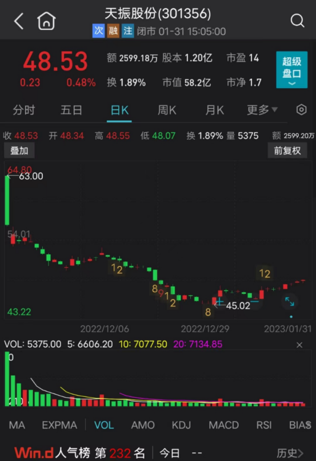The width and height of the screenshot is (316, 461).
Task: Open search with the magnifier icon
Action: [x=297, y=21]
